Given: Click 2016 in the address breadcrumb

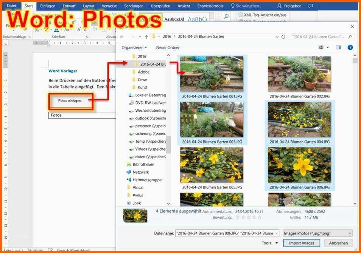Looking at the screenshot, I should 167,37.
